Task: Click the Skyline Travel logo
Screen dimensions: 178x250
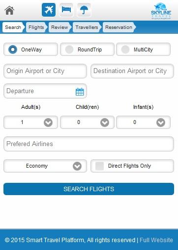Action: 161,11
